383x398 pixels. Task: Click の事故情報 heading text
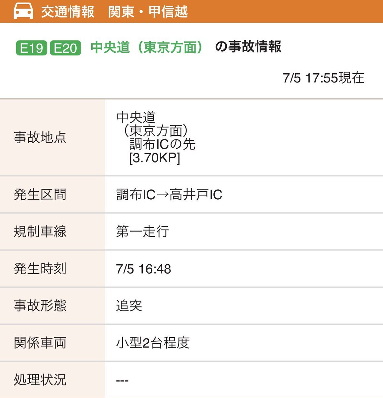pyautogui.click(x=248, y=46)
